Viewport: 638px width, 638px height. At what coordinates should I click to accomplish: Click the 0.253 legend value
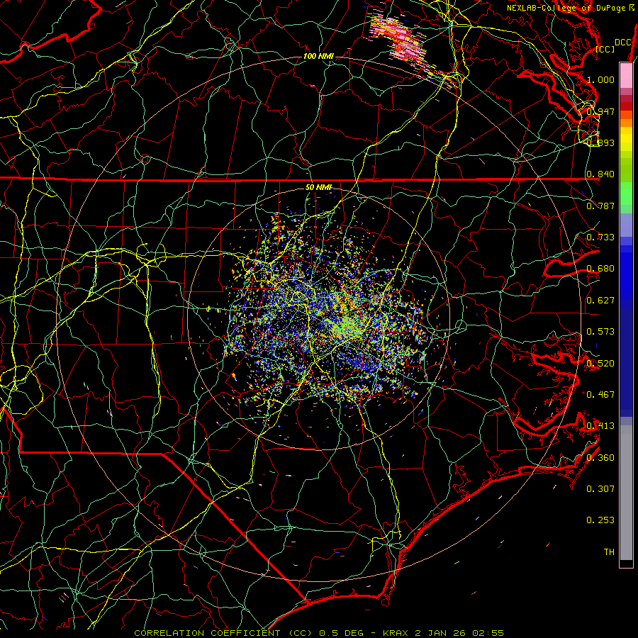tap(600, 520)
